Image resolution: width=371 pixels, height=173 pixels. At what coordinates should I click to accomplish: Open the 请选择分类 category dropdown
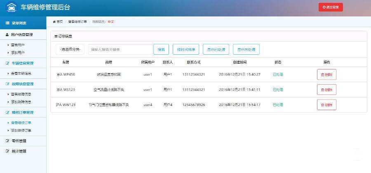(x=70, y=50)
